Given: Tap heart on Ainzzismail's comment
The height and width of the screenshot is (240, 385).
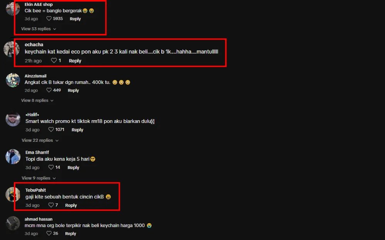Looking at the screenshot, I should (49, 90).
